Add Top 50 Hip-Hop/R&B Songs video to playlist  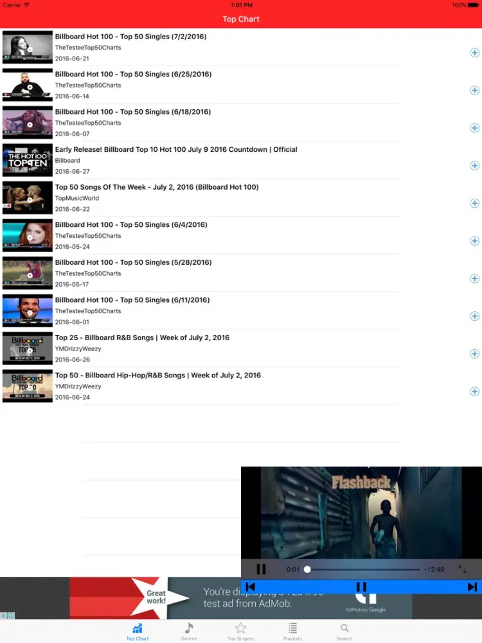click(x=474, y=392)
